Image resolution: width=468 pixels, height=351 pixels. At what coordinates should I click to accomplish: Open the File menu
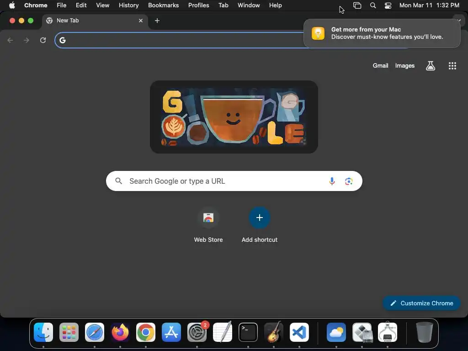point(62,5)
